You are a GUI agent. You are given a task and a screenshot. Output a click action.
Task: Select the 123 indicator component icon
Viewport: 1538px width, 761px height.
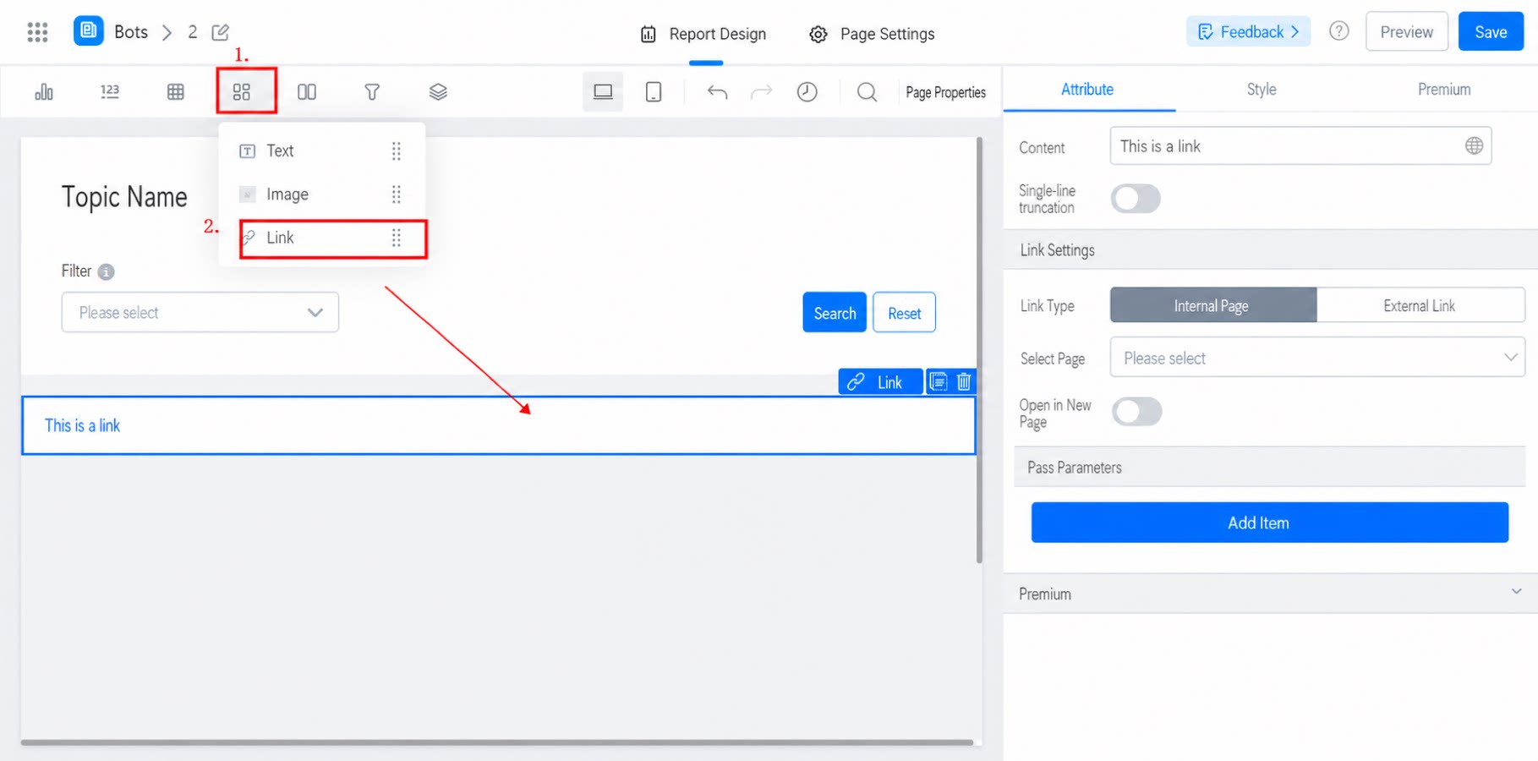point(110,91)
